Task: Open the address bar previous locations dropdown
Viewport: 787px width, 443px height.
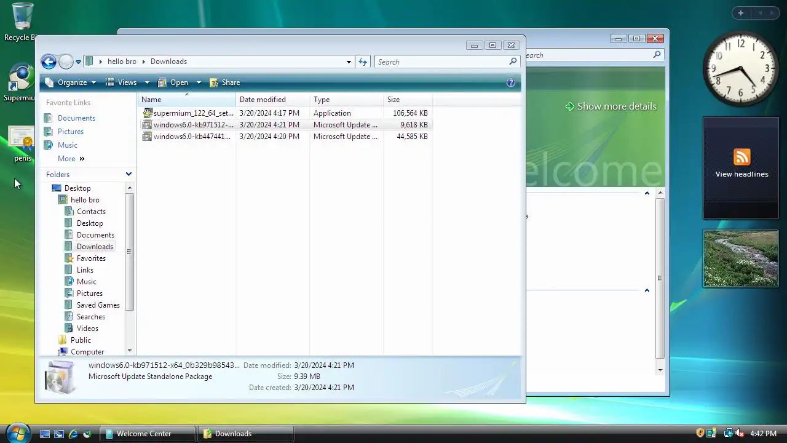Action: tap(349, 62)
